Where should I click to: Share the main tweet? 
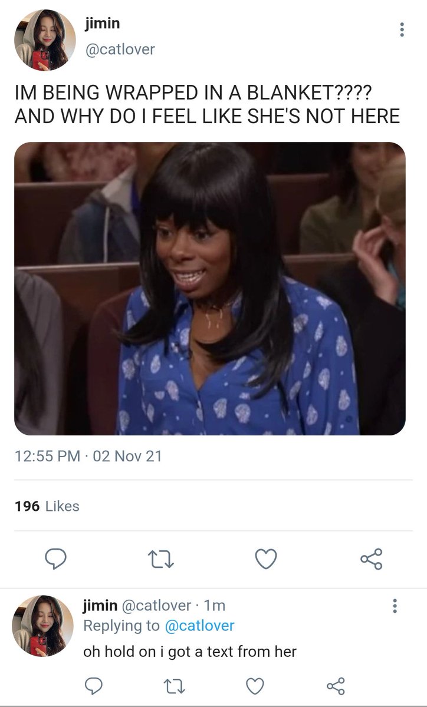[371, 559]
